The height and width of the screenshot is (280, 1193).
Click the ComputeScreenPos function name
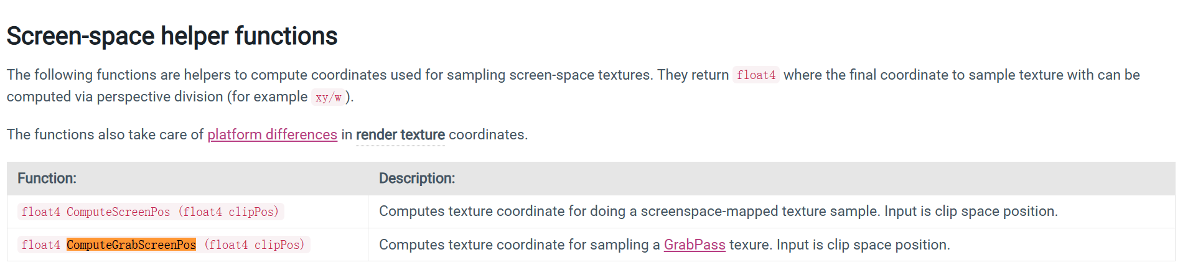(x=118, y=212)
